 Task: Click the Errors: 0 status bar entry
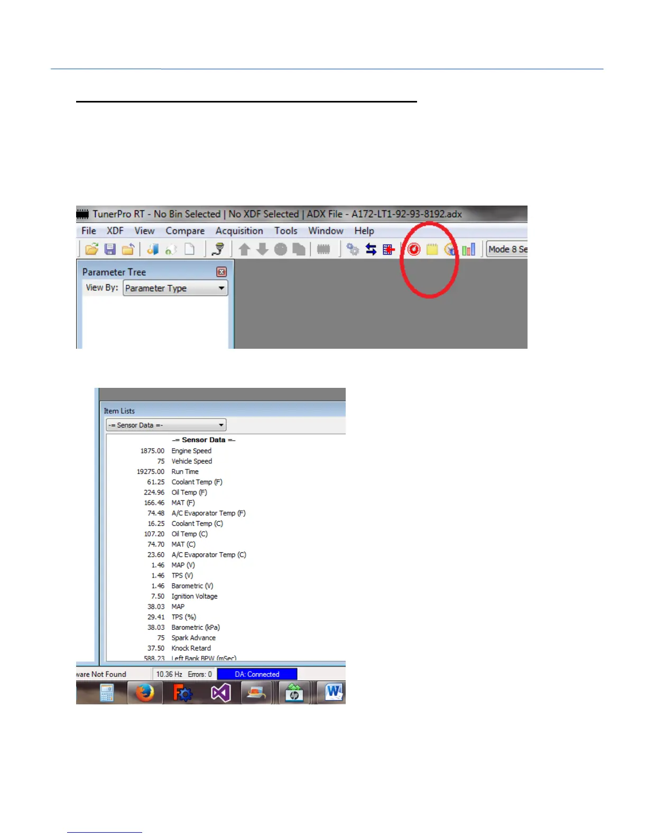point(200,674)
